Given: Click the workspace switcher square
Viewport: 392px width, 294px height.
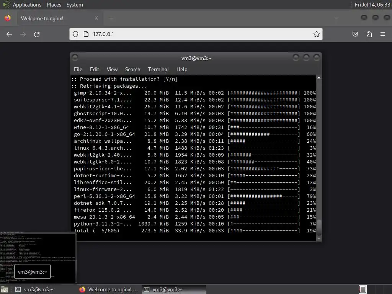Looking at the screenshot, I should click(x=363, y=289).
